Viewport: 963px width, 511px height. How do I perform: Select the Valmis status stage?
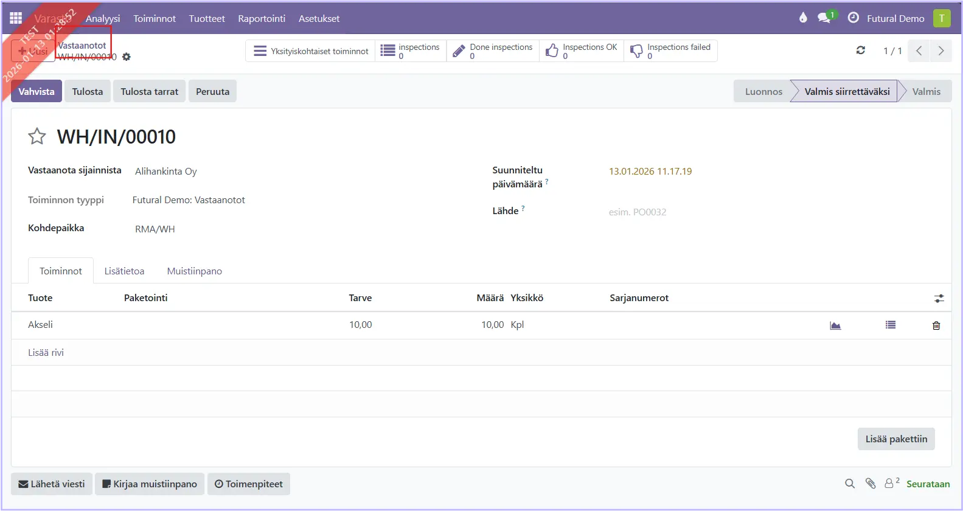926,91
